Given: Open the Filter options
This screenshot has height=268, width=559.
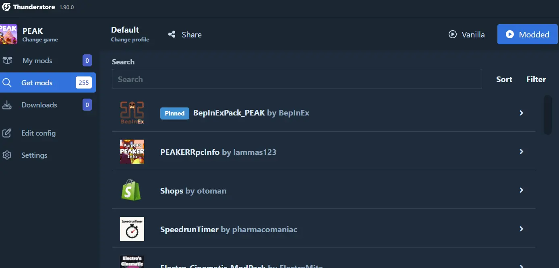Looking at the screenshot, I should pos(536,79).
